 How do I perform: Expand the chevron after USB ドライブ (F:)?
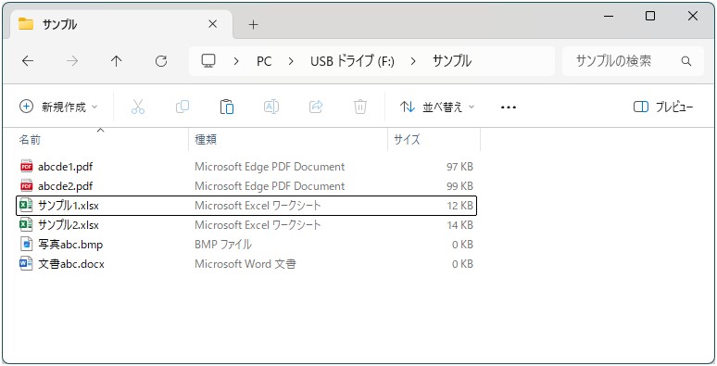click(x=413, y=61)
